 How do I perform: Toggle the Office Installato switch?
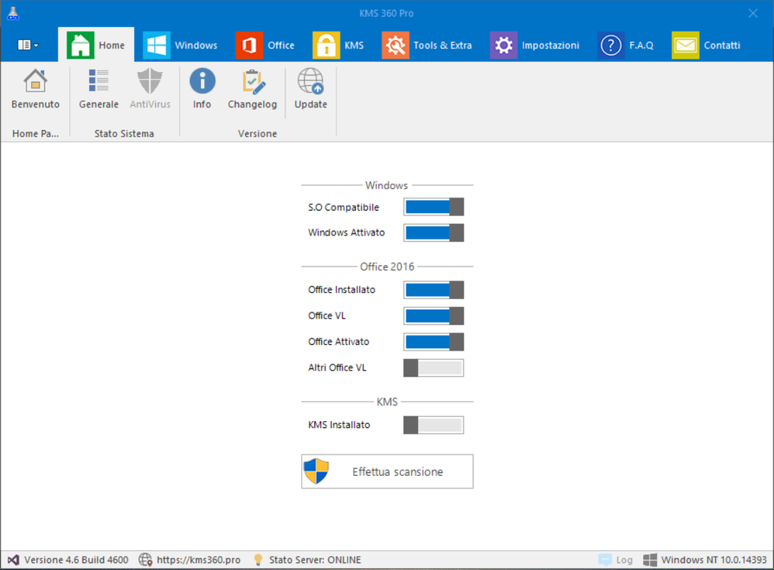click(434, 290)
